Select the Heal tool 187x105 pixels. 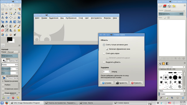(x=19, y=30)
